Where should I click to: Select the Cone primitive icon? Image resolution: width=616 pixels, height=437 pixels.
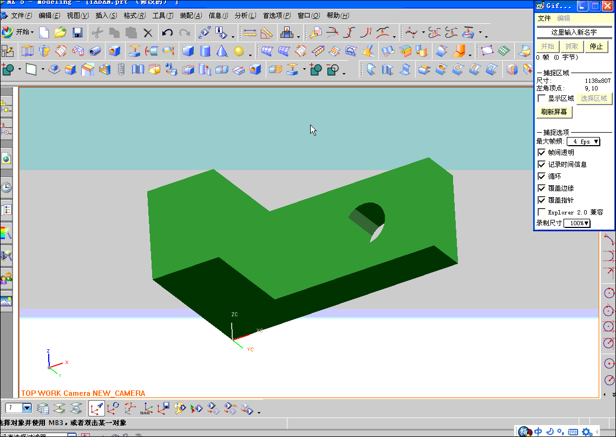coord(222,51)
